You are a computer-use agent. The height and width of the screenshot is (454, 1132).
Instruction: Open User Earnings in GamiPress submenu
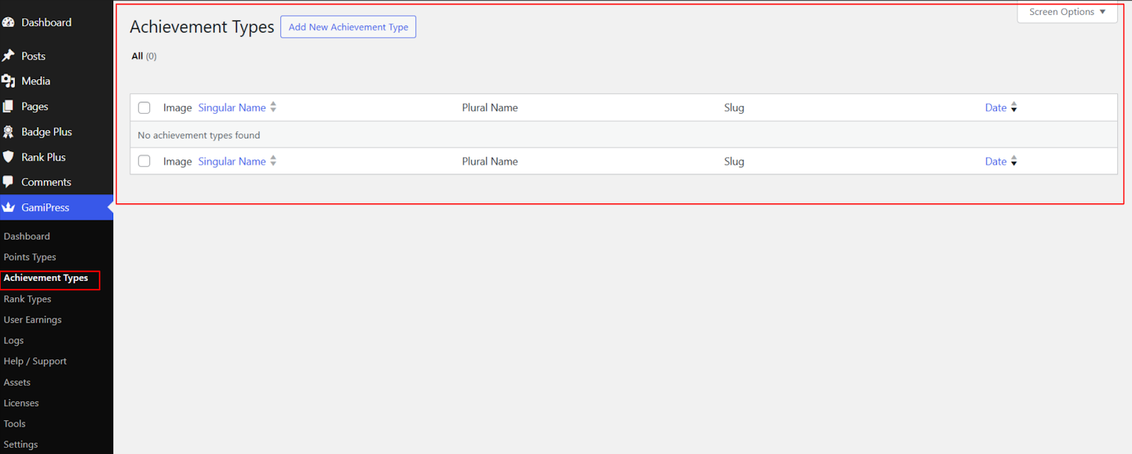(33, 320)
